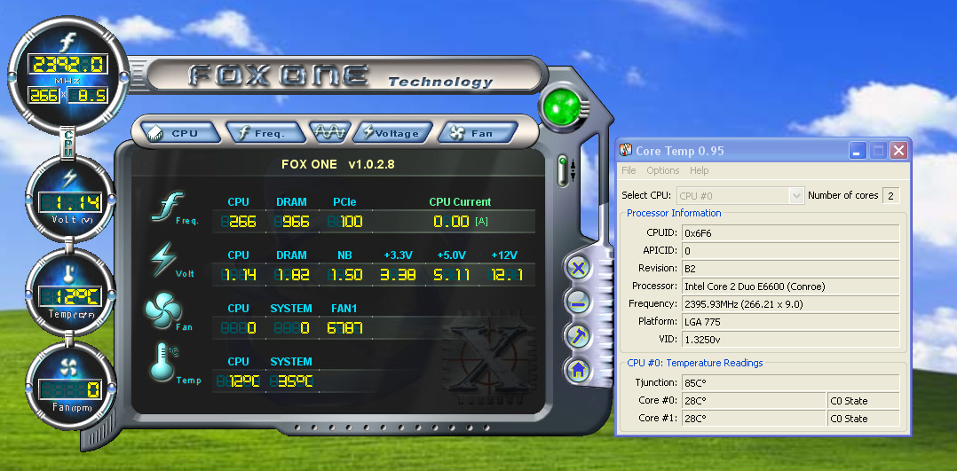Click the Volt gauge with 1.14 reading
Viewport: 957px width, 471px height.
pyautogui.click(x=70, y=200)
